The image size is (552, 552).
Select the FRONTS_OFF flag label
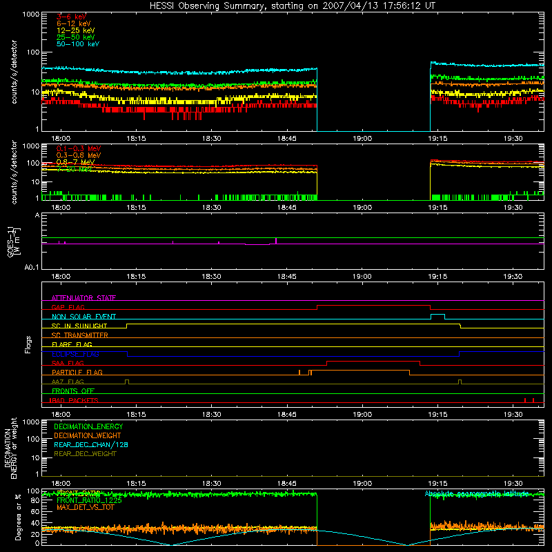(x=73, y=391)
